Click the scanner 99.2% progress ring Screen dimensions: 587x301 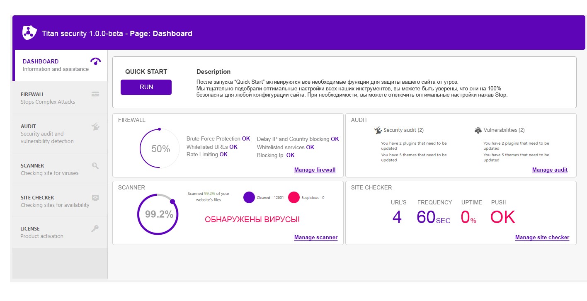[x=158, y=214]
